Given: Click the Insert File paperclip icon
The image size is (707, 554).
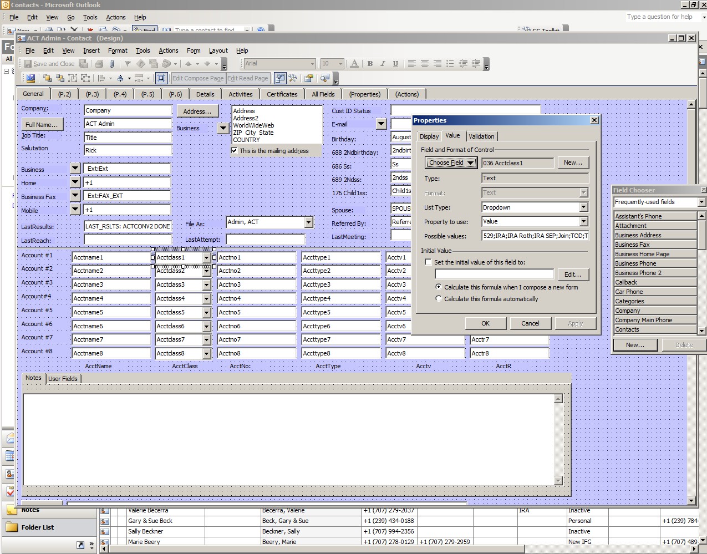Looking at the screenshot, I should click(111, 64).
